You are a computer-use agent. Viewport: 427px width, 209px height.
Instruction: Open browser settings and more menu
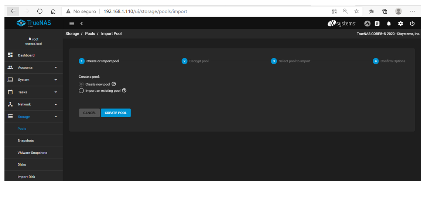pos(412,11)
